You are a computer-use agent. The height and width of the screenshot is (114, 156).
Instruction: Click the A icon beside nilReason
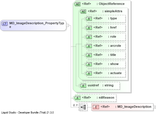click(77, 98)
